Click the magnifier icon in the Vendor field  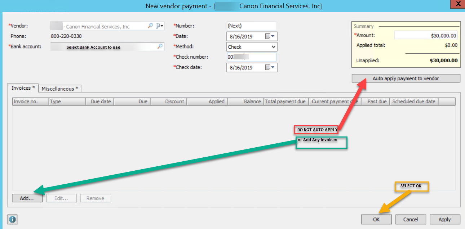pos(150,26)
